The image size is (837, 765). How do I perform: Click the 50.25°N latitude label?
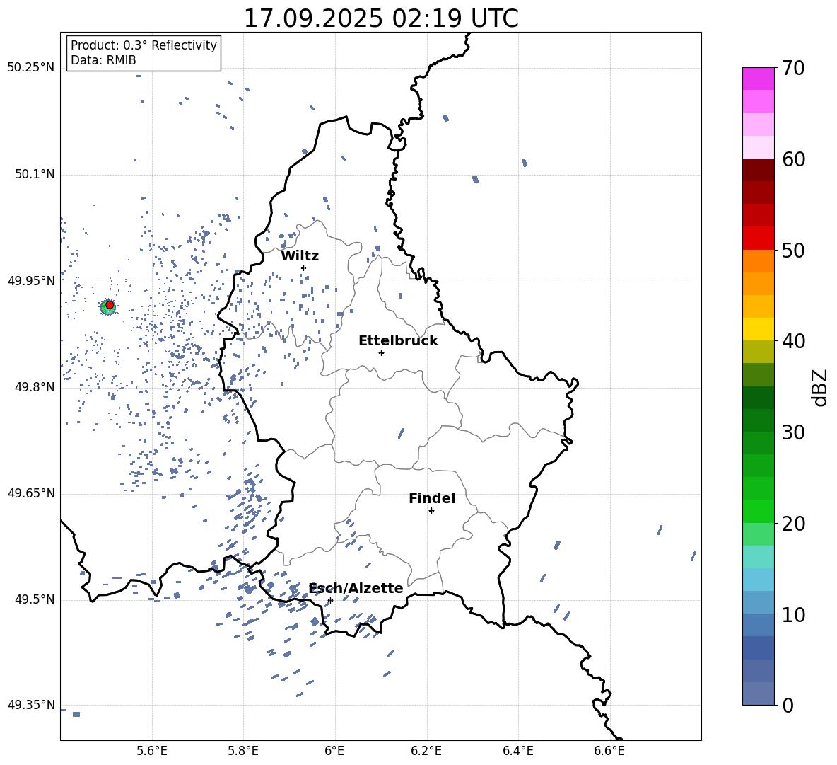point(31,68)
